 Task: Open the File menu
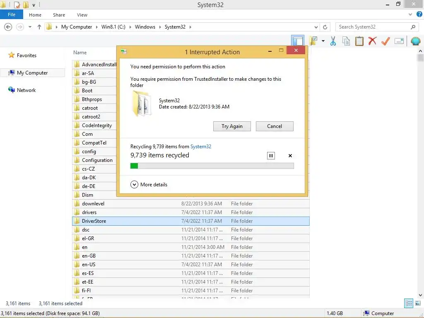click(11, 14)
